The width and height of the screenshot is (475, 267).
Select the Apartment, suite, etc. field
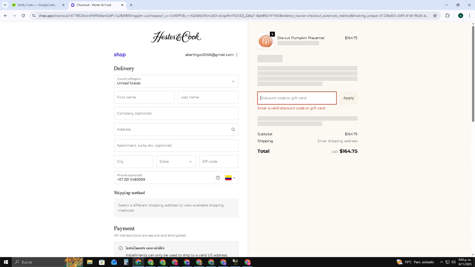pyautogui.click(x=176, y=146)
